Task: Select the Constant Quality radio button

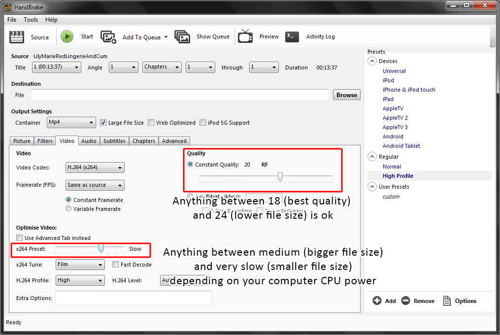Action: click(x=190, y=165)
